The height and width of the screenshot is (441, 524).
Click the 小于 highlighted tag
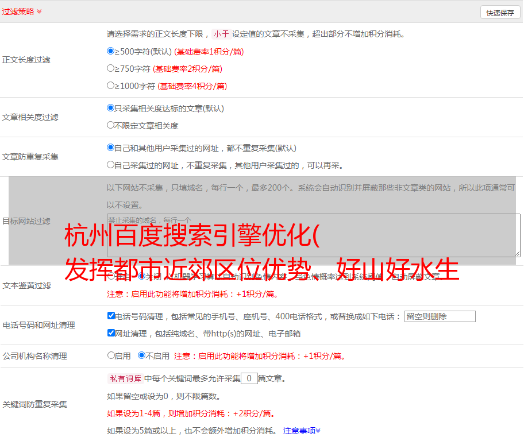pos(221,34)
